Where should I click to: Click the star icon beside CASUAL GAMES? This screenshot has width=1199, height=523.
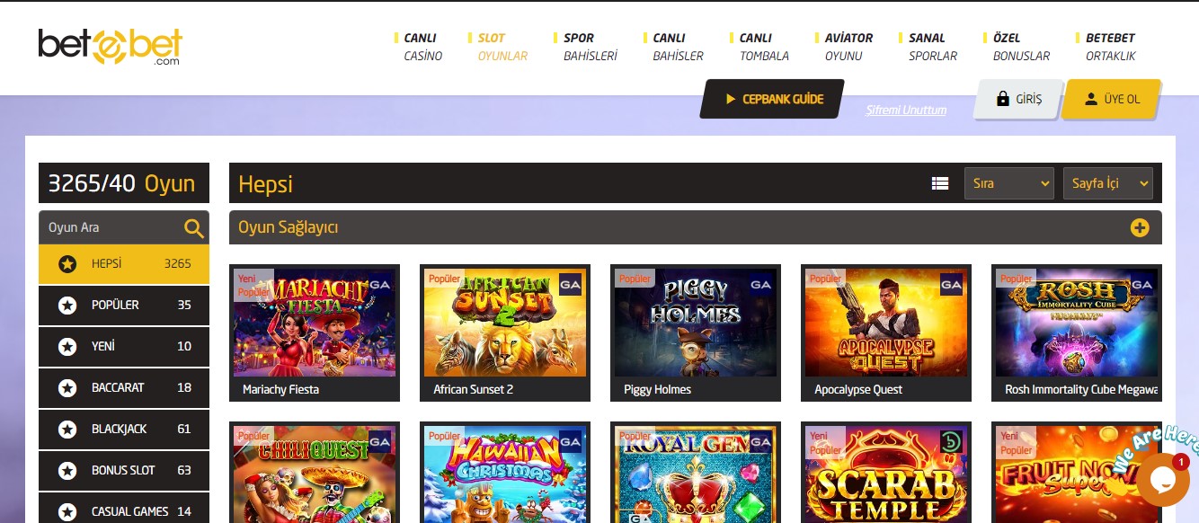point(67,511)
